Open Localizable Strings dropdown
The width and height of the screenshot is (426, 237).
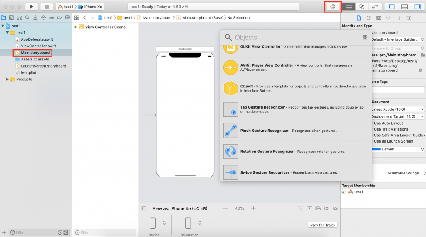point(405,173)
